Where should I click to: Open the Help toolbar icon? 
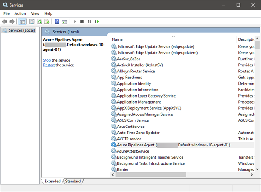pos(57,22)
